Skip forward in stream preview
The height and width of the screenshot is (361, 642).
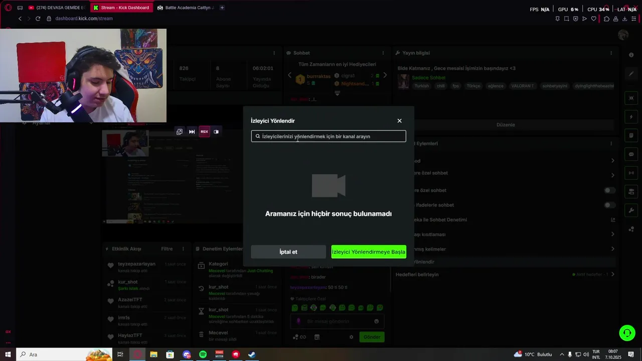(x=192, y=132)
